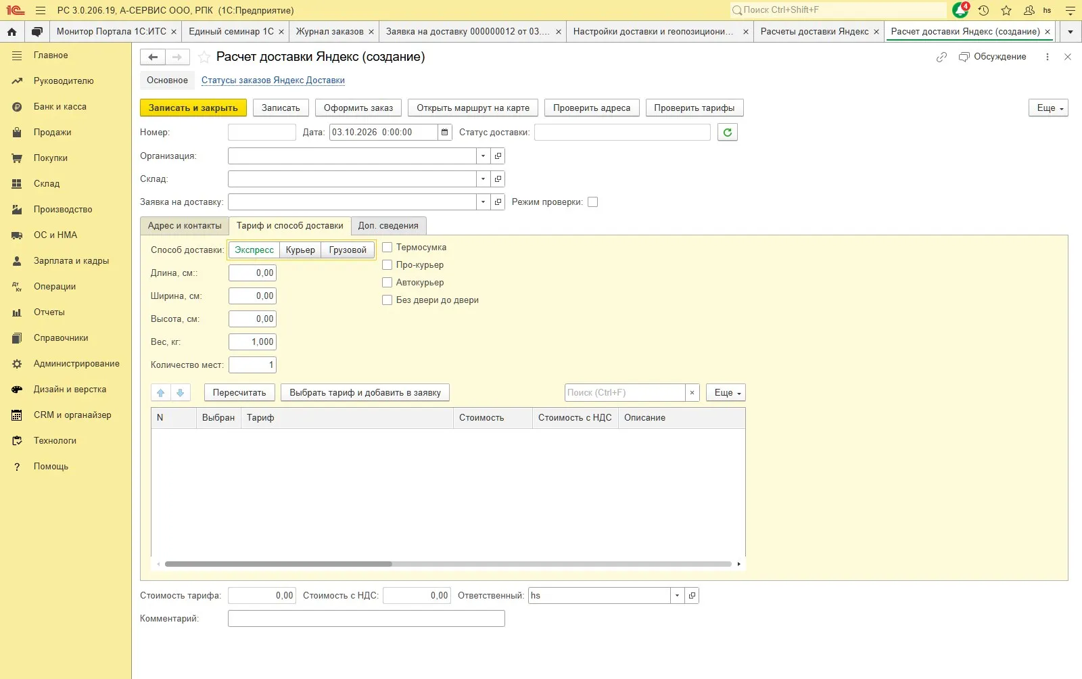Move tariff row up arrow
The image size is (1082, 679).
pos(161,393)
